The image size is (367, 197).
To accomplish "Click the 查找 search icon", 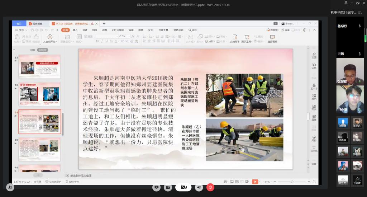I will tap(192, 30).
